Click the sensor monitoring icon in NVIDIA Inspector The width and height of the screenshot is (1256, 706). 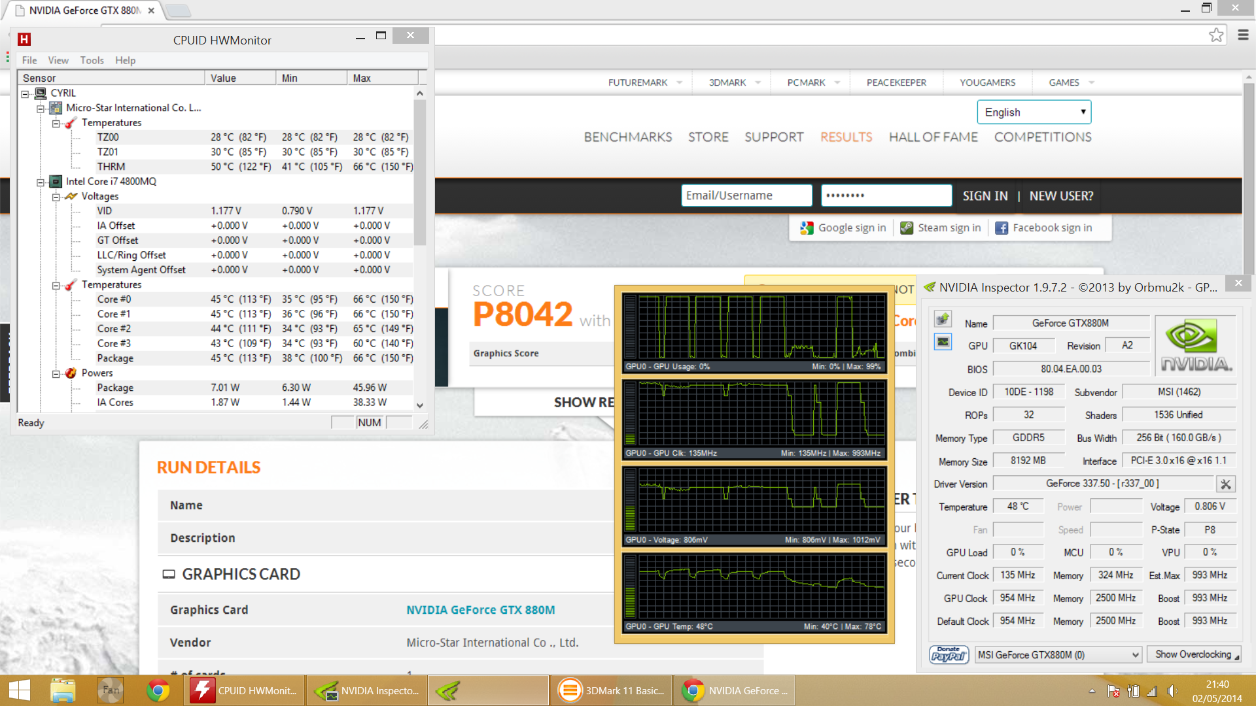[x=943, y=342]
